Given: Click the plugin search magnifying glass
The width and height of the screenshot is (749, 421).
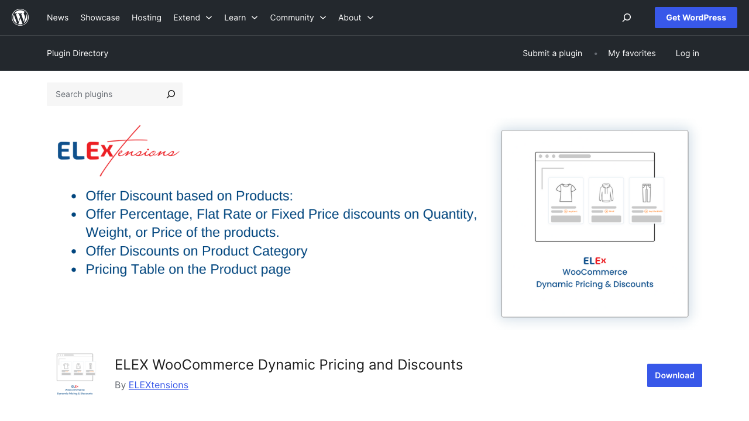Looking at the screenshot, I should tap(170, 94).
